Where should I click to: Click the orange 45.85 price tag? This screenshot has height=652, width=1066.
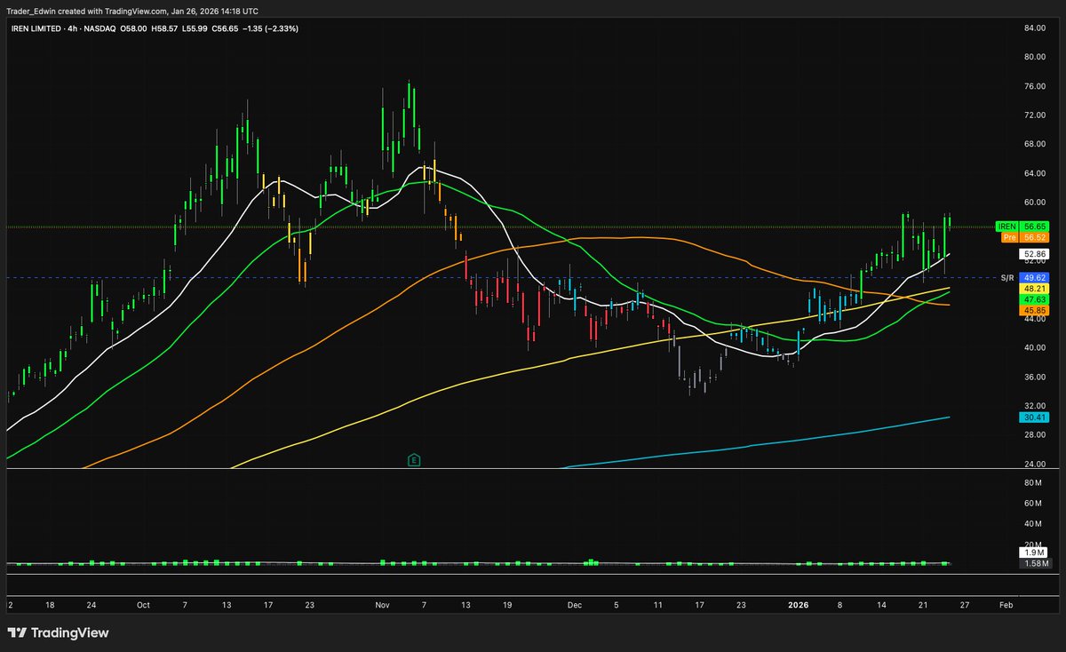pyautogui.click(x=1036, y=310)
